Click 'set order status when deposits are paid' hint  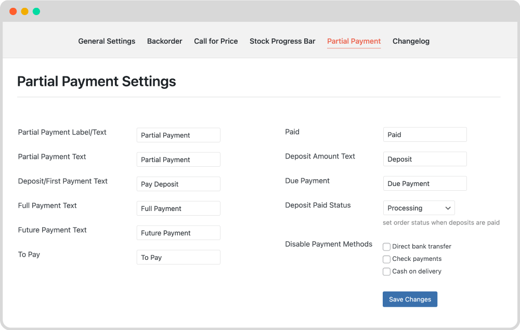tap(441, 222)
